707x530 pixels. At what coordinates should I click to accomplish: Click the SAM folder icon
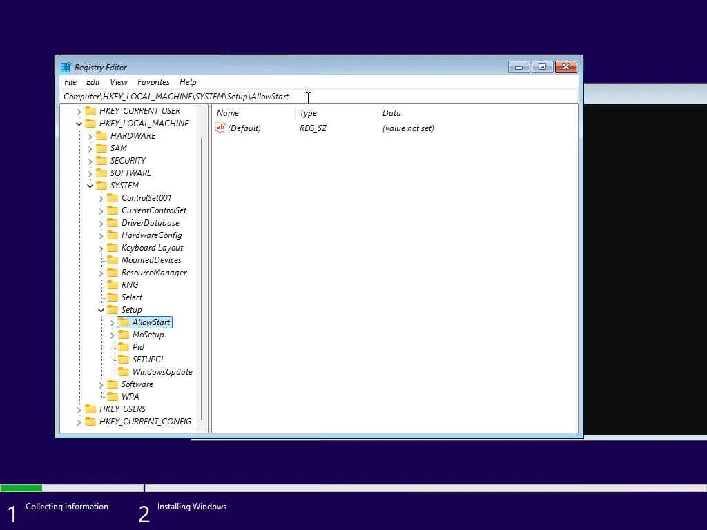101,148
